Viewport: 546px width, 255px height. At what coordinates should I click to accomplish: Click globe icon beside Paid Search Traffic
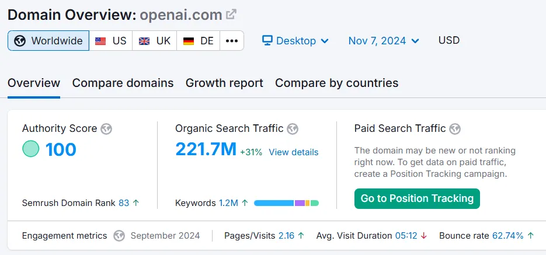pos(455,129)
